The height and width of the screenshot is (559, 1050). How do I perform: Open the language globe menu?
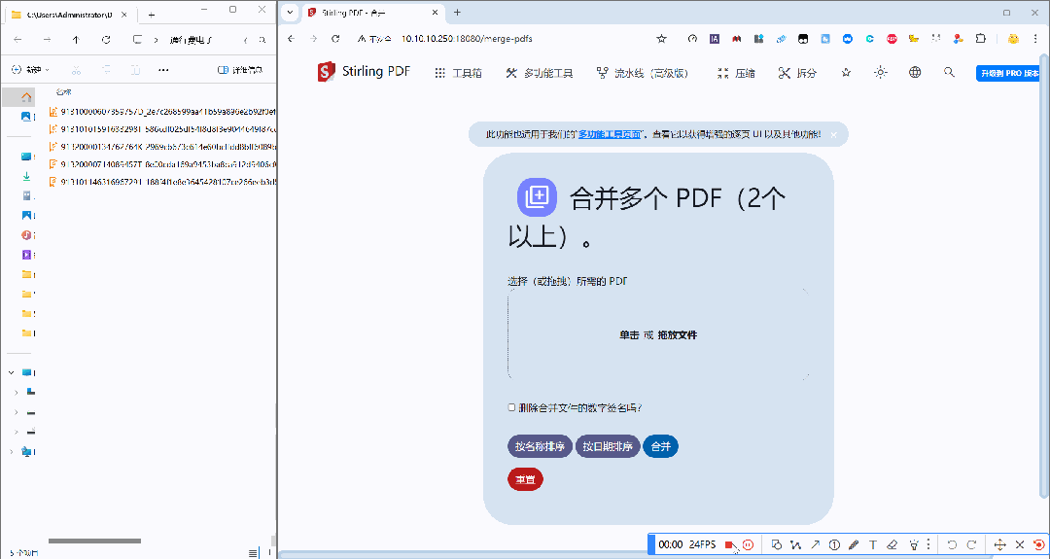tap(915, 72)
